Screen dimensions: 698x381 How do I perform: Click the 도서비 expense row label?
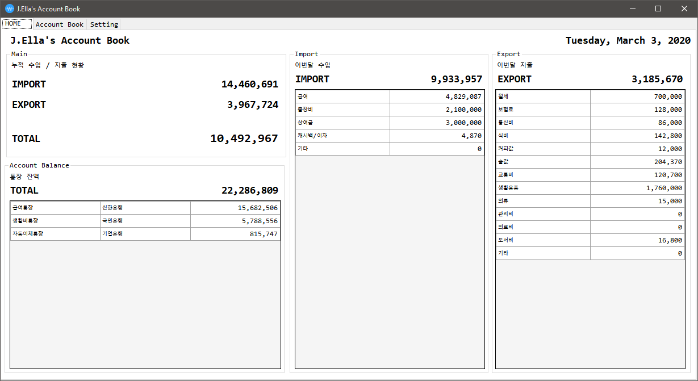(x=543, y=240)
